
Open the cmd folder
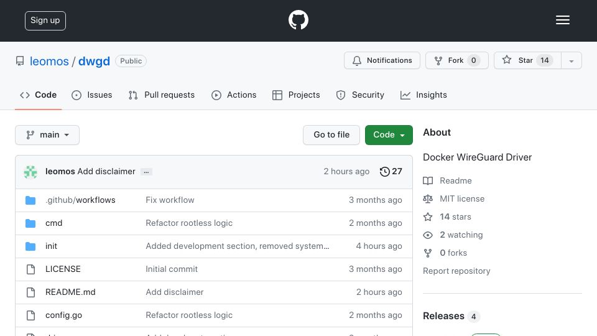[x=53, y=223]
